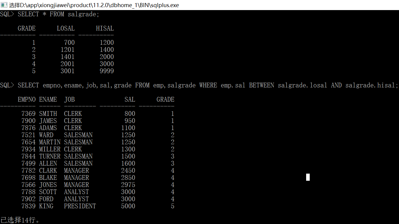Viewport: 399px width, 224px height.
Task: Click the name SCOTT
Action: pyautogui.click(x=48, y=192)
